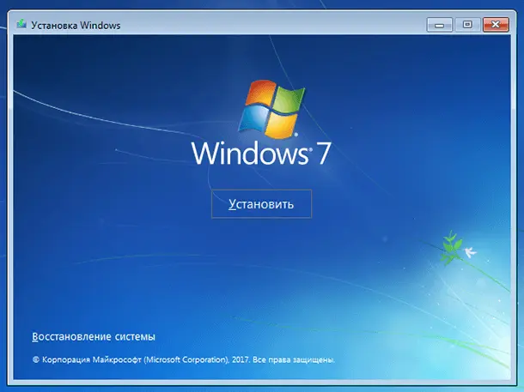Click the white bird decoration

click(470, 252)
